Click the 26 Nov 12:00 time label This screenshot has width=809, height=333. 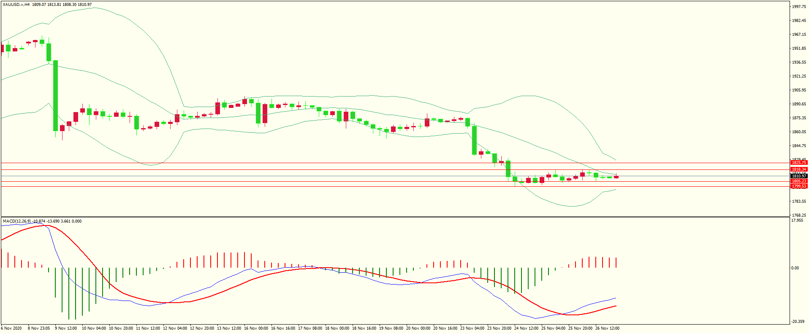click(x=607, y=328)
